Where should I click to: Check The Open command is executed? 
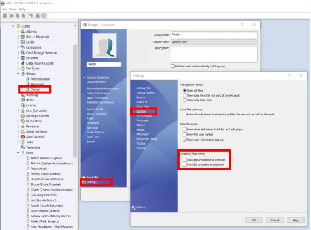coord(185,159)
